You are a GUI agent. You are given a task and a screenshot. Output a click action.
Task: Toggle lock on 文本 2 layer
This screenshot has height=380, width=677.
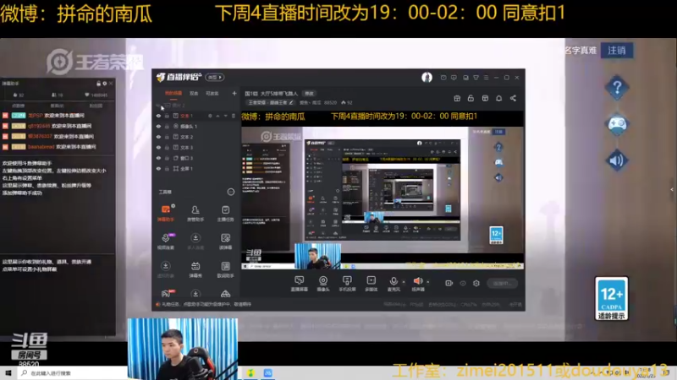click(167, 137)
